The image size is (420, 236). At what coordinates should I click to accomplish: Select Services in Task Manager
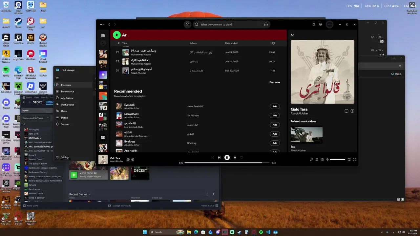tap(74, 124)
